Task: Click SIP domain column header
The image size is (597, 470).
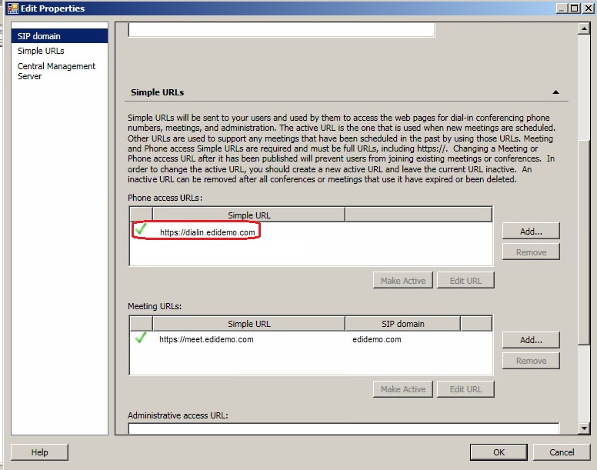Action: (x=402, y=324)
